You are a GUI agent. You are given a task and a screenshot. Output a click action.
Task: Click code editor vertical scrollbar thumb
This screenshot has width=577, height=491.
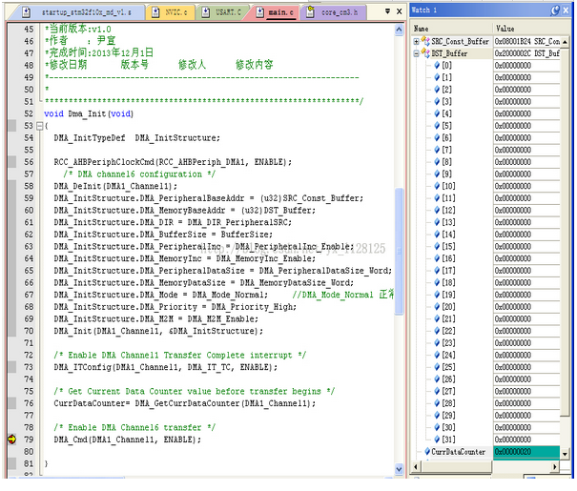tap(399, 251)
